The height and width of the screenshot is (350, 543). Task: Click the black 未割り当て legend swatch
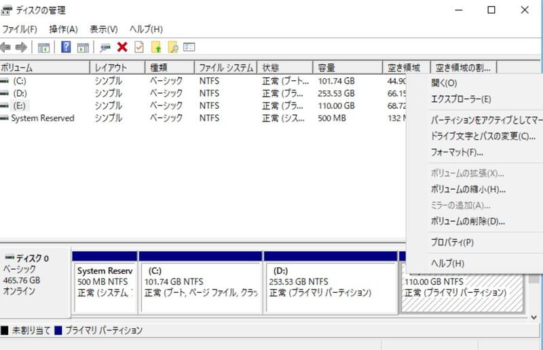(x=5, y=330)
